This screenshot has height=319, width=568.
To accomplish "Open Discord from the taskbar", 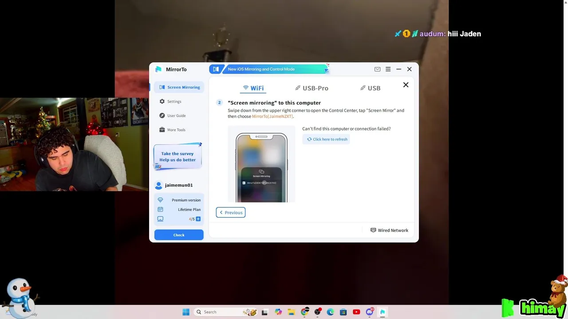I will tap(369, 312).
